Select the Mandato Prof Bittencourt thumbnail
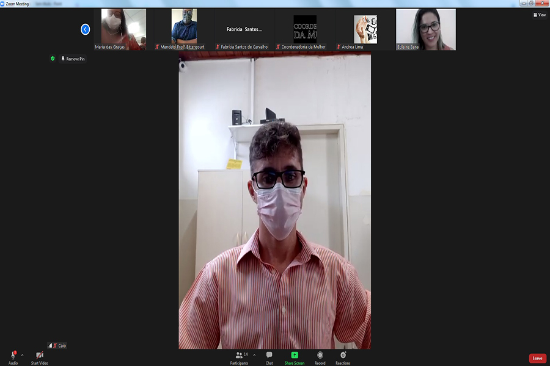The height and width of the screenshot is (366, 550). point(184,29)
